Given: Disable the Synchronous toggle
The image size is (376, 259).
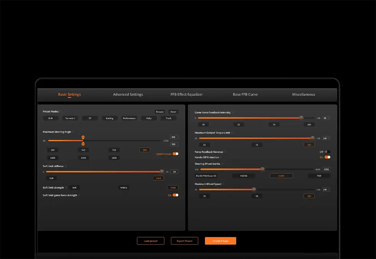Looking at the screenshot, I should (x=175, y=154).
